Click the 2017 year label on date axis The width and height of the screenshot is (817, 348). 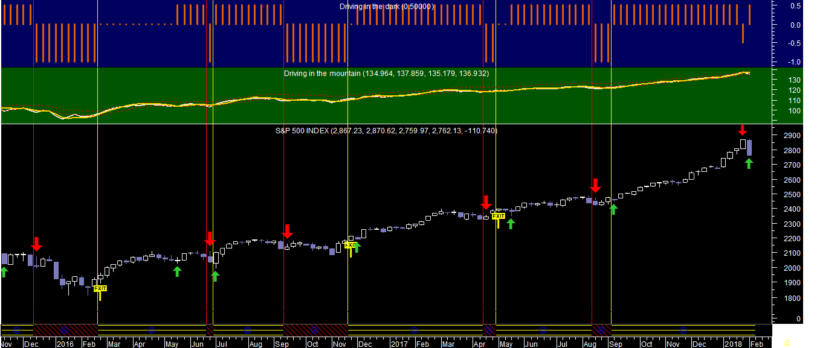click(399, 344)
